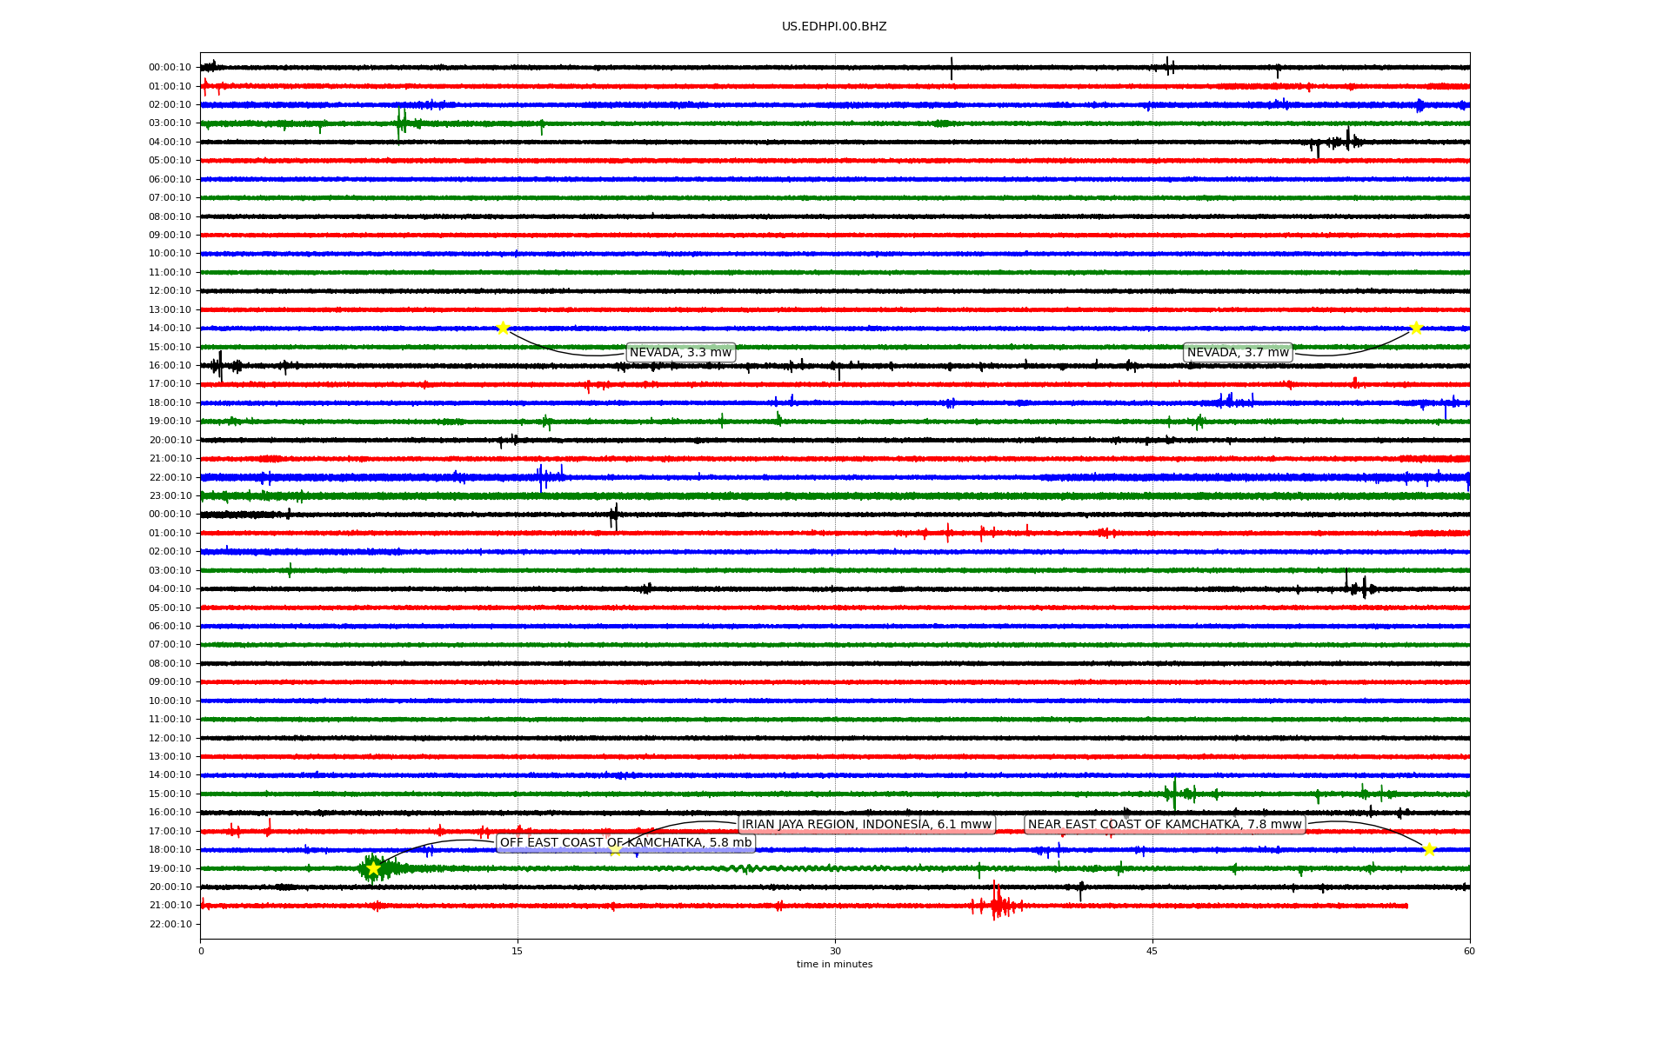Screen dimensions: 1670x1043
Task: Click the 45 tick on the time axis
Action: click(x=1152, y=951)
